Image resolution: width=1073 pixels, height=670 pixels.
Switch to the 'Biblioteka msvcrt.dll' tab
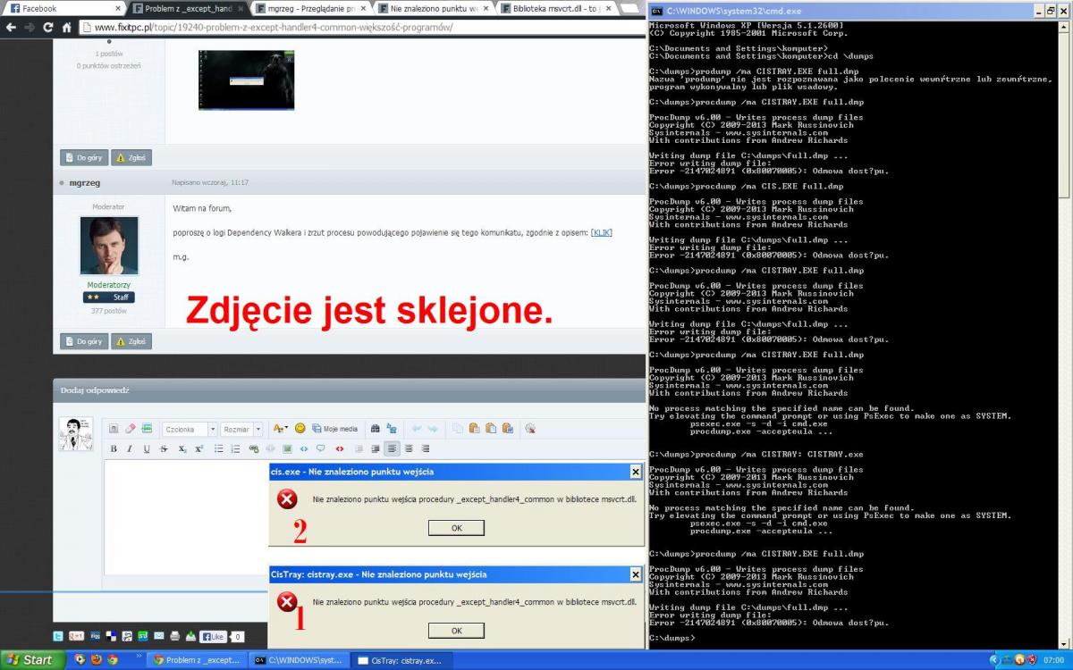tap(557, 8)
